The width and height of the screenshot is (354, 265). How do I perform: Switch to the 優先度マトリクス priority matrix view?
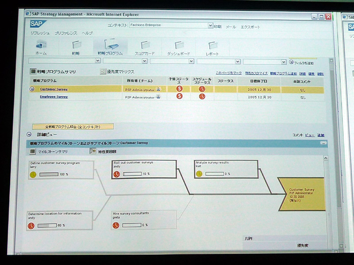click(x=117, y=72)
